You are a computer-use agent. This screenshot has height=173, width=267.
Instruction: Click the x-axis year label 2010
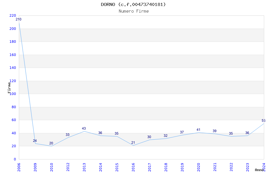pyautogui.click(x=52, y=167)
